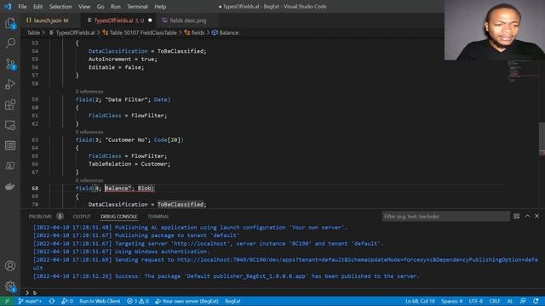Open the Manage gear icon
Viewport: 545px width, 306px height.
[x=10, y=286]
